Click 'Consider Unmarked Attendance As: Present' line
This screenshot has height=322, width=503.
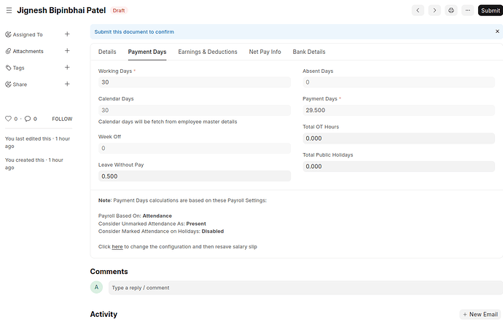(x=152, y=224)
